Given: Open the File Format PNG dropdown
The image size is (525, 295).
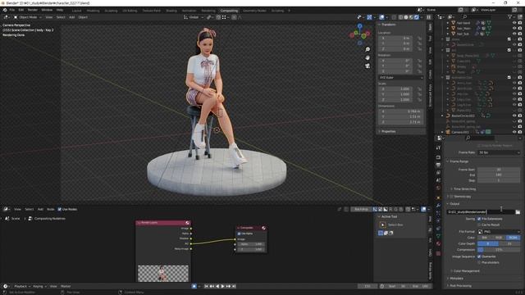Looking at the screenshot, I should tap(499, 231).
